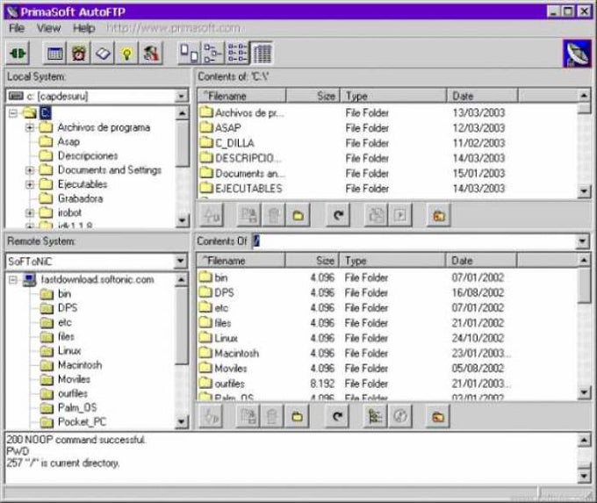Click remote file list scrollbar up arrow
Image resolution: width=597 pixels, height=503 pixels.
[584, 260]
